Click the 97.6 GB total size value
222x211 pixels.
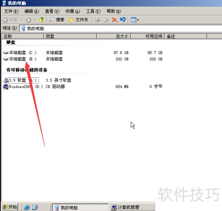coord(121,52)
